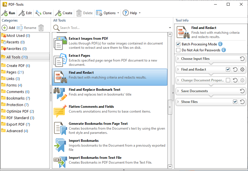This screenshot has width=248, height=171.
Task: Open the Edit tool button
Action: (x=25, y=13)
